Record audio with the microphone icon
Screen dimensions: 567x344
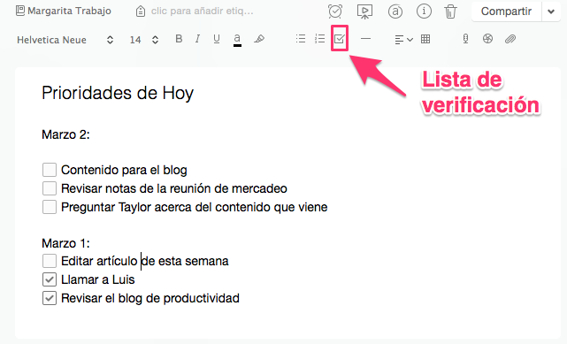[x=466, y=39]
